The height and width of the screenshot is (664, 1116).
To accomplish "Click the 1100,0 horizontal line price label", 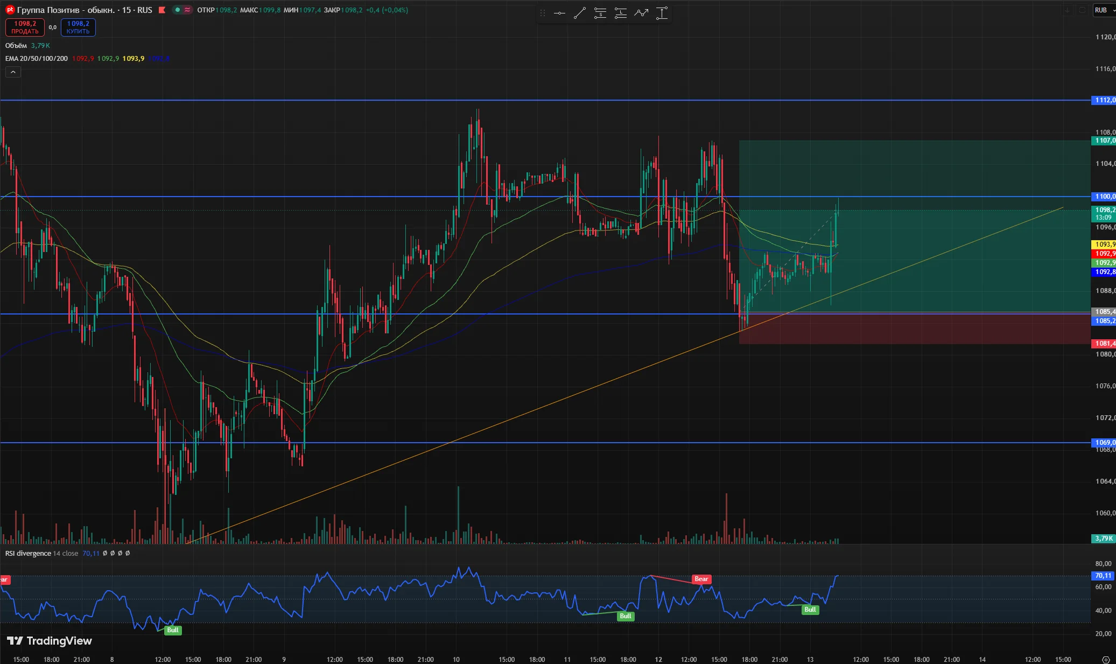I will point(1103,197).
